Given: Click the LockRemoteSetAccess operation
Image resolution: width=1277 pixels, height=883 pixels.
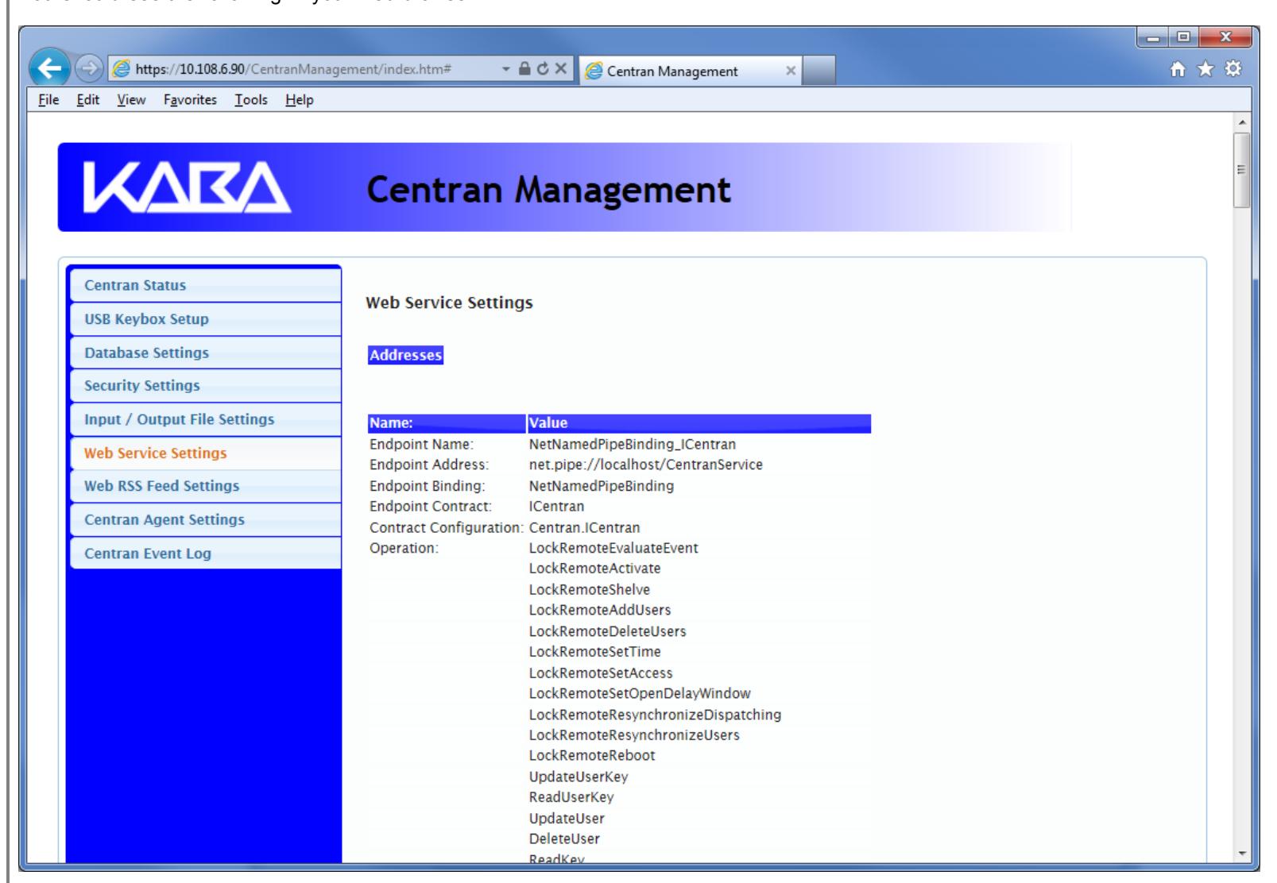Looking at the screenshot, I should [601, 673].
